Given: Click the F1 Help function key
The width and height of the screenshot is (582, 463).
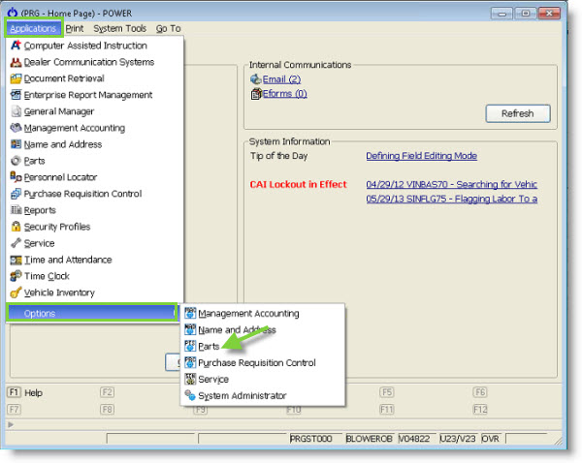Looking at the screenshot, I should [25, 392].
